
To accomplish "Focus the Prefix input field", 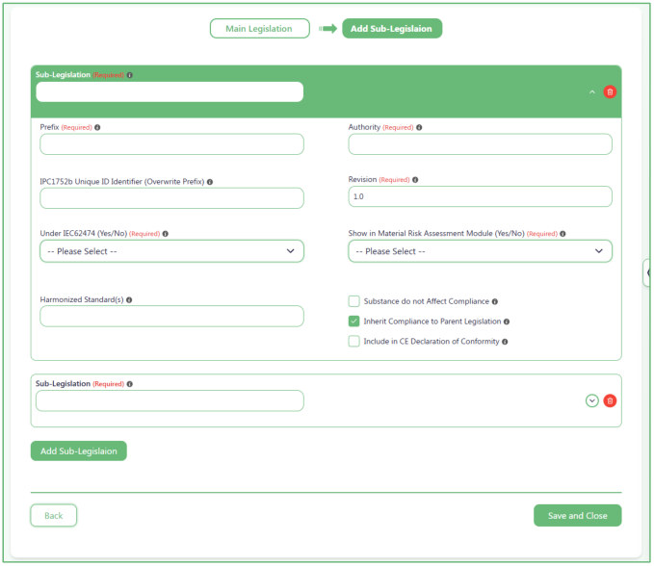I will pos(171,144).
